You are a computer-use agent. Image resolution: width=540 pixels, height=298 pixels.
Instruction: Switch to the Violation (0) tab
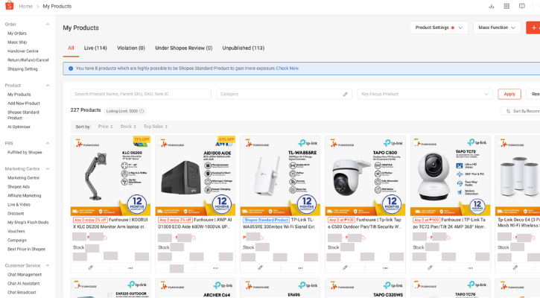coord(131,48)
